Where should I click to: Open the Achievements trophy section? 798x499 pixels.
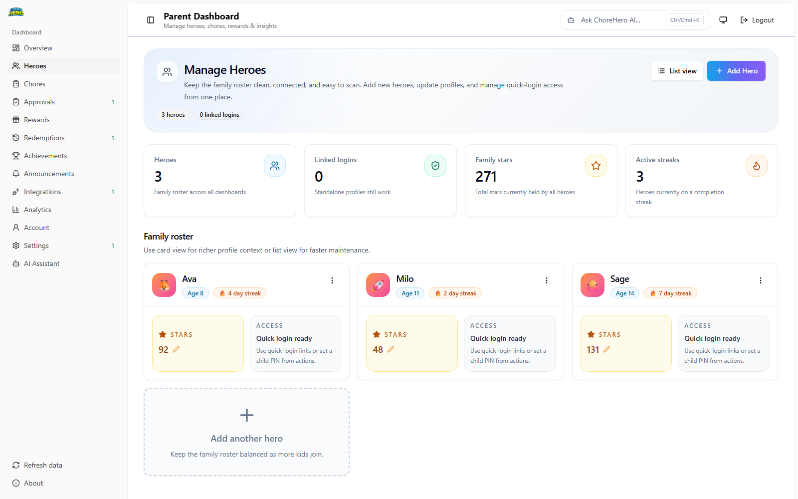16,155
